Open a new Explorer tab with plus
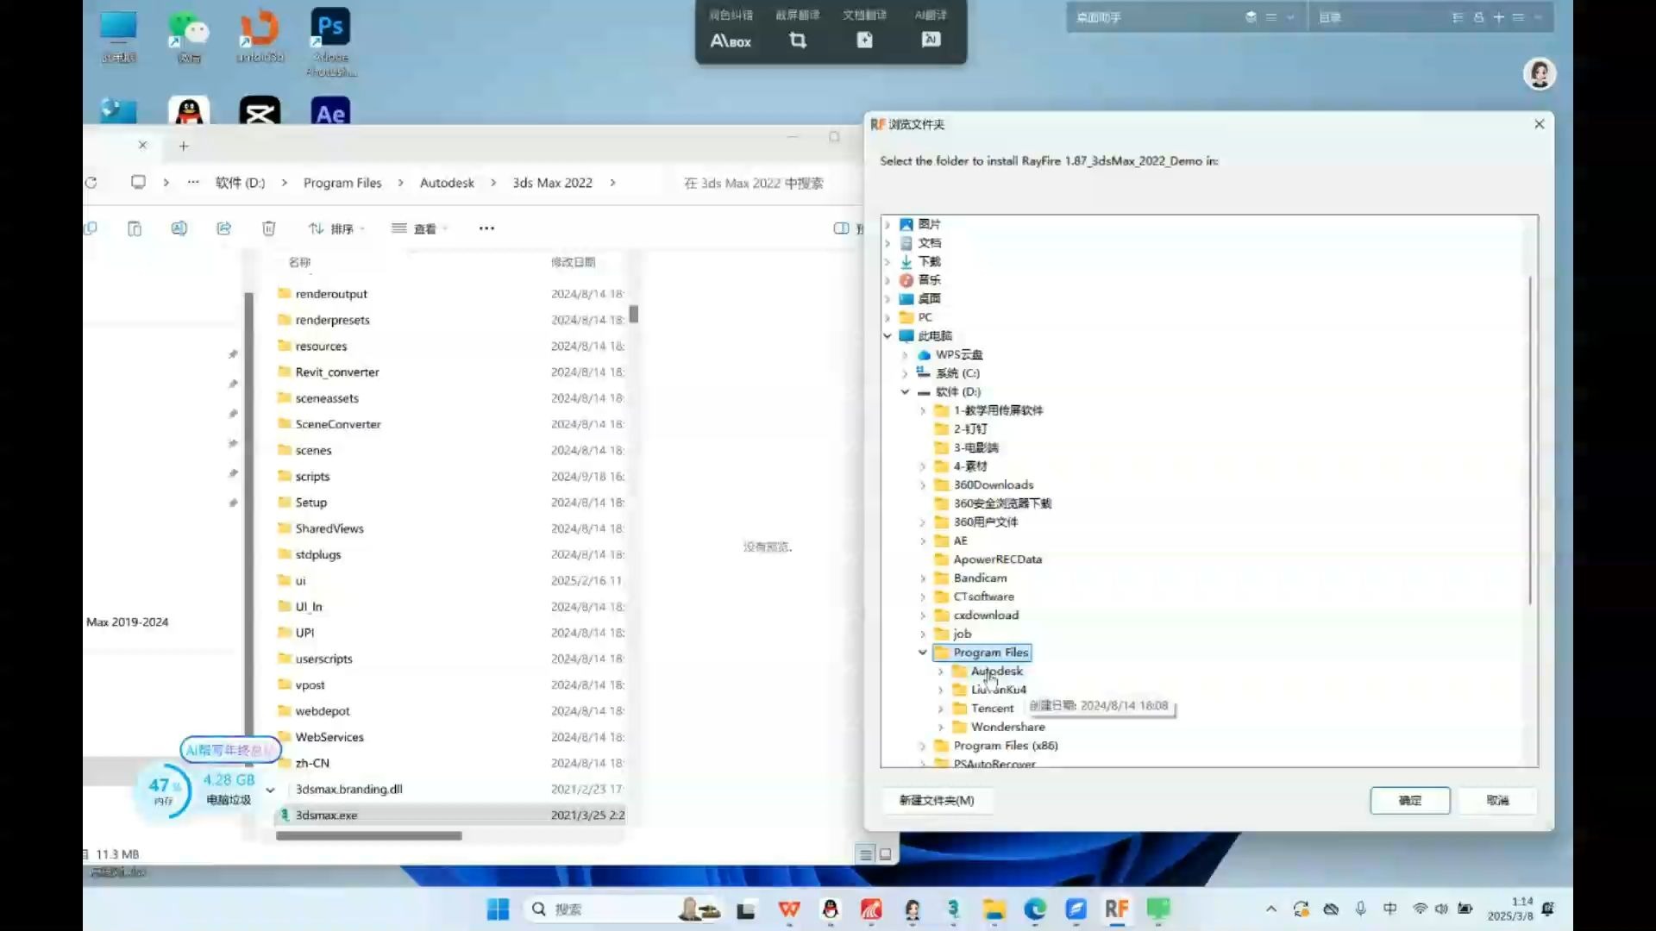 184,146
